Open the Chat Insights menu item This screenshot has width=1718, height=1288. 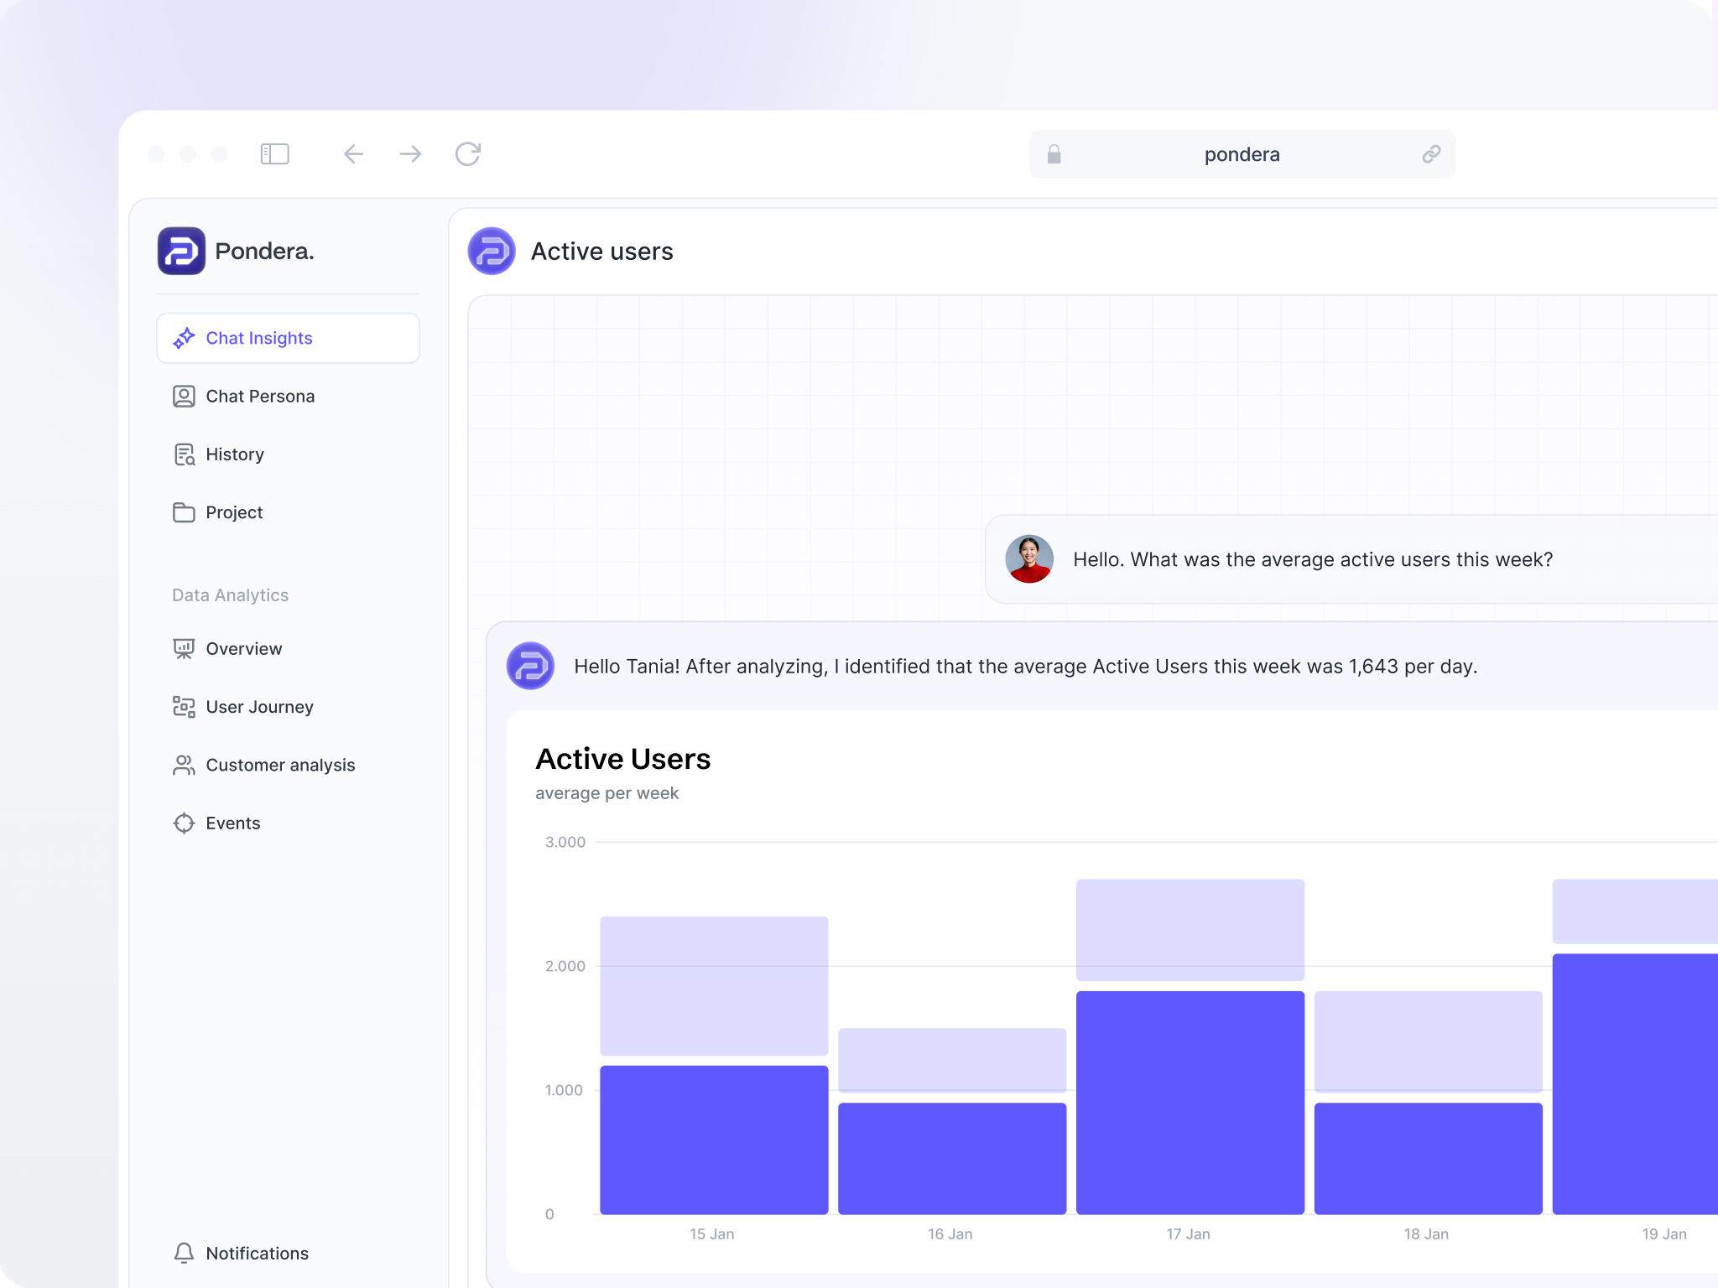[x=288, y=338]
